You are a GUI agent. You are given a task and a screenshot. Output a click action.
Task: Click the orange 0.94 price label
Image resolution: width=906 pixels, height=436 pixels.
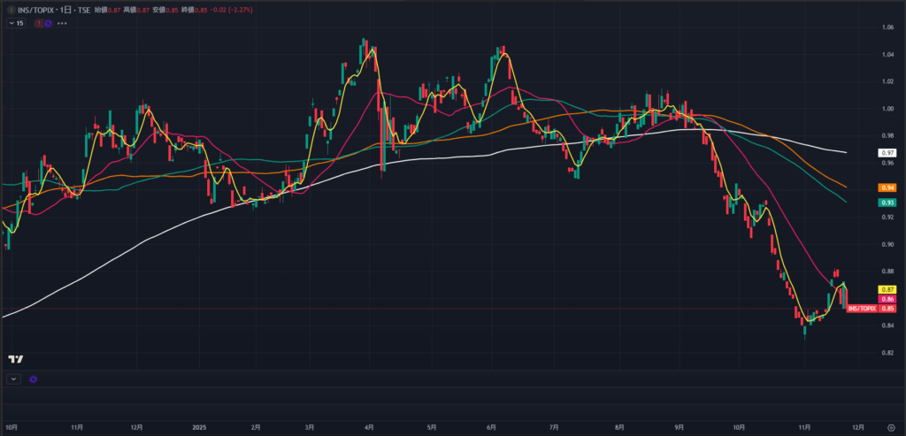(887, 187)
